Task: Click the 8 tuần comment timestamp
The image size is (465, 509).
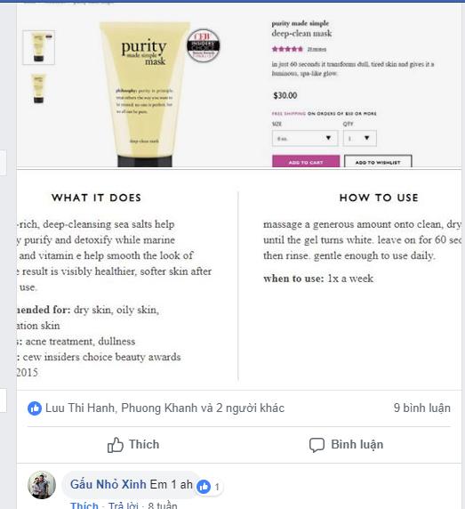Action: (163, 505)
